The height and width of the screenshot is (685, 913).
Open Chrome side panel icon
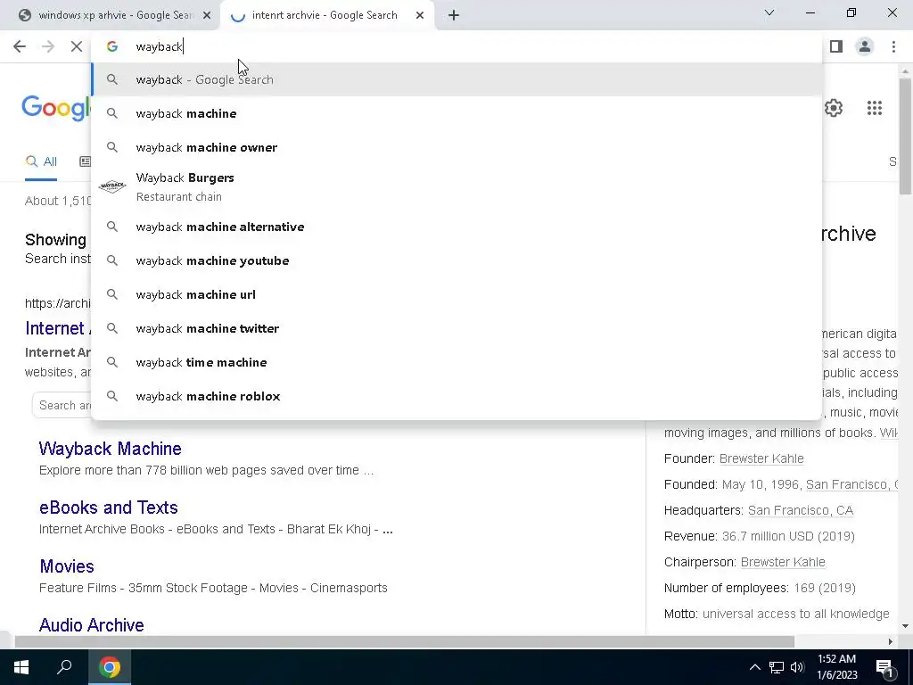pyautogui.click(x=836, y=46)
